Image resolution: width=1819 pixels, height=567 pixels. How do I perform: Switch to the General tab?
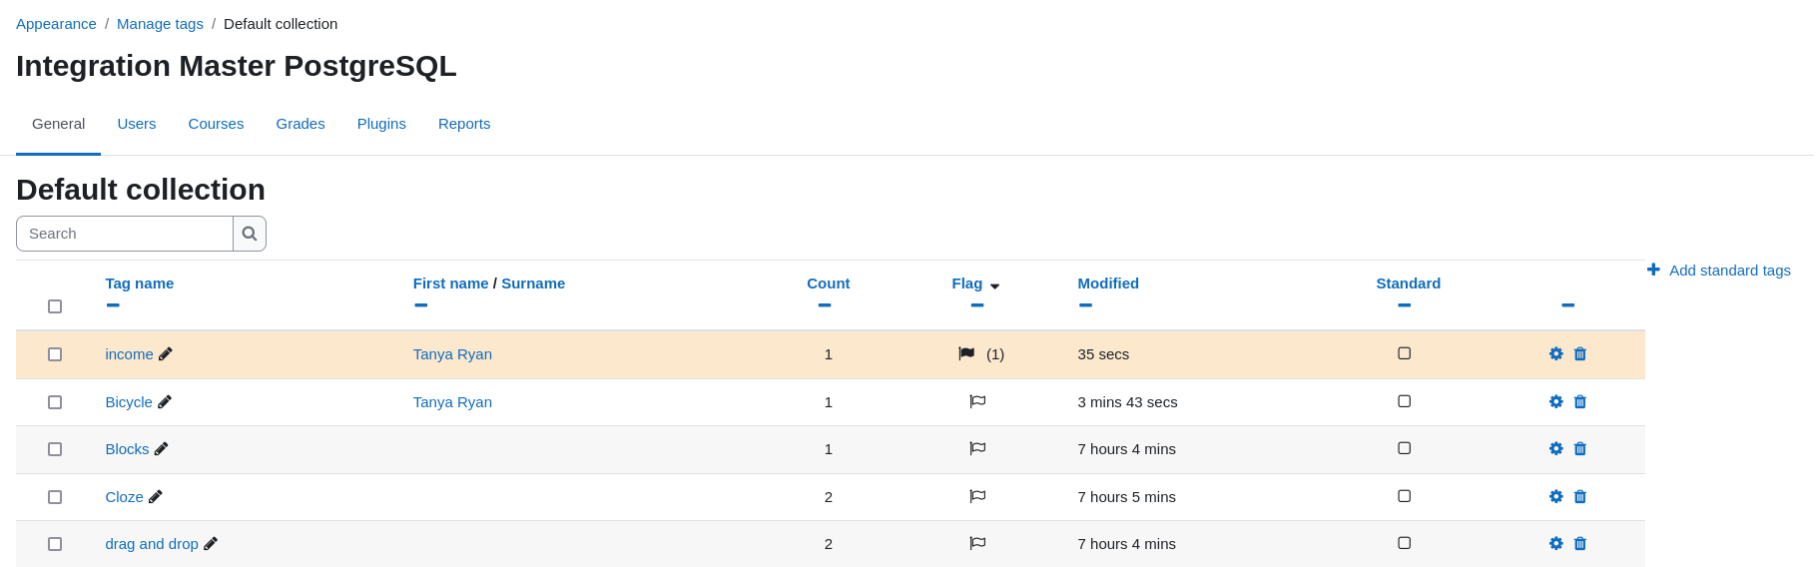[58, 124]
